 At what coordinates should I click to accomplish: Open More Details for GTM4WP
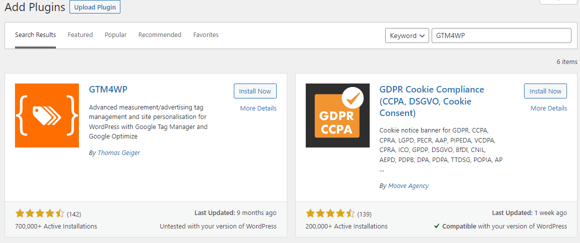(x=258, y=108)
